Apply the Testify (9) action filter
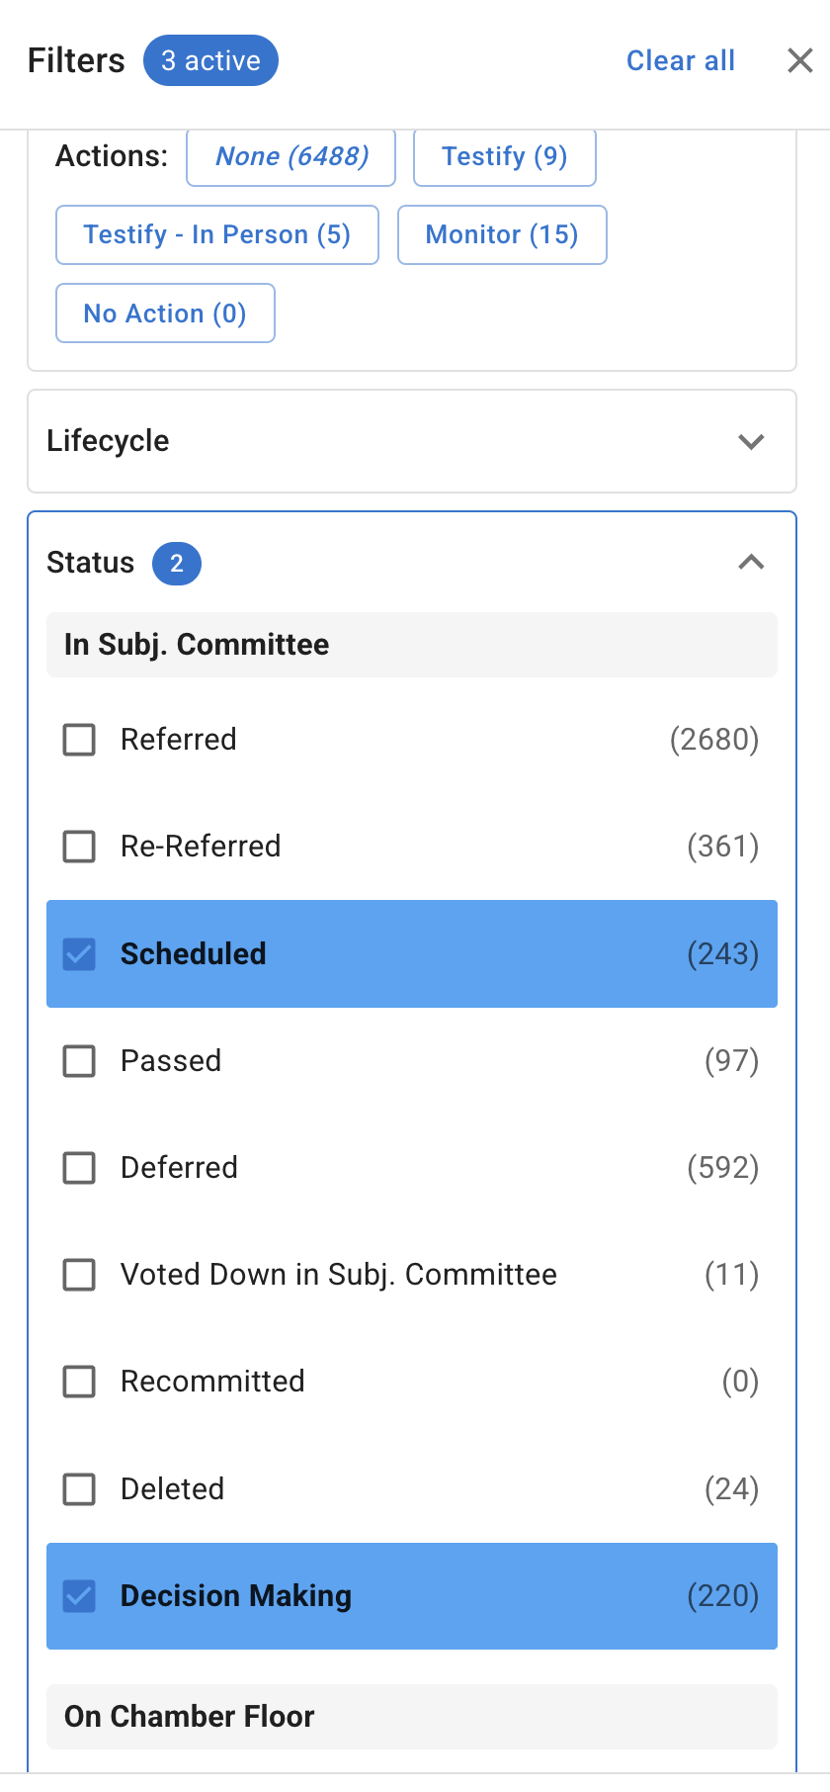This screenshot has width=830, height=1792. pyautogui.click(x=504, y=156)
